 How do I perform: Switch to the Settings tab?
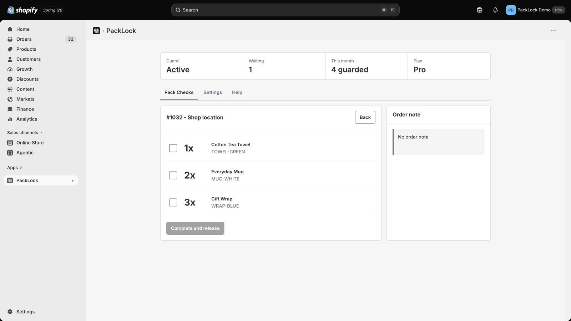[213, 92]
